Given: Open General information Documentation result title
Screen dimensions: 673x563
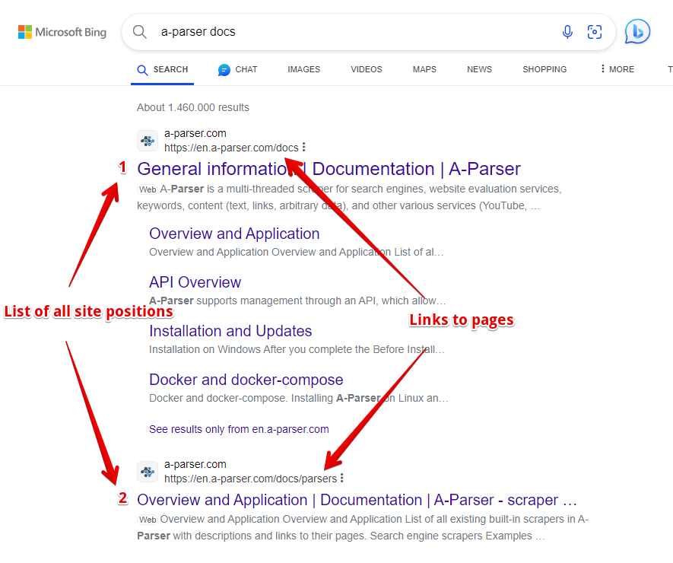Looking at the screenshot, I should (329, 169).
